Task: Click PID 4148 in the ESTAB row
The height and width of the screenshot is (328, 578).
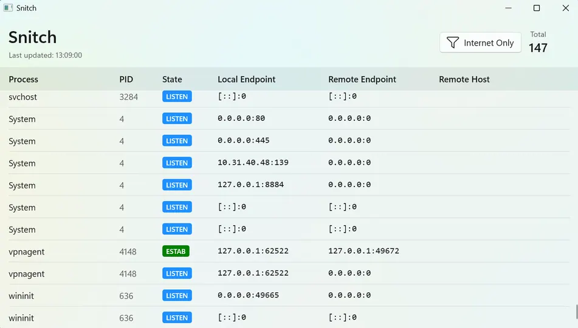Action: pos(128,251)
